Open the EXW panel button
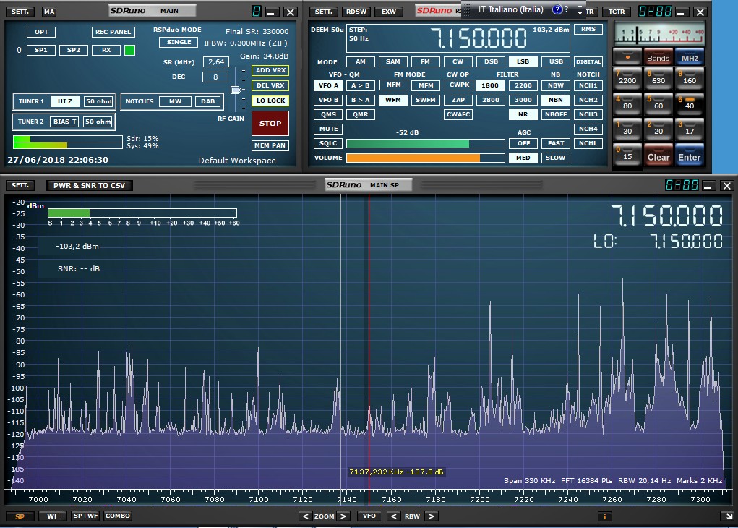The height and width of the screenshot is (528, 738). point(389,12)
